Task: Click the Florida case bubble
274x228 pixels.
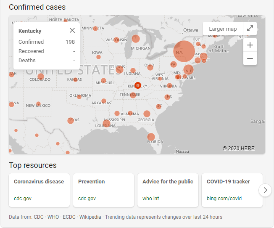Action: pyautogui.click(x=151, y=137)
